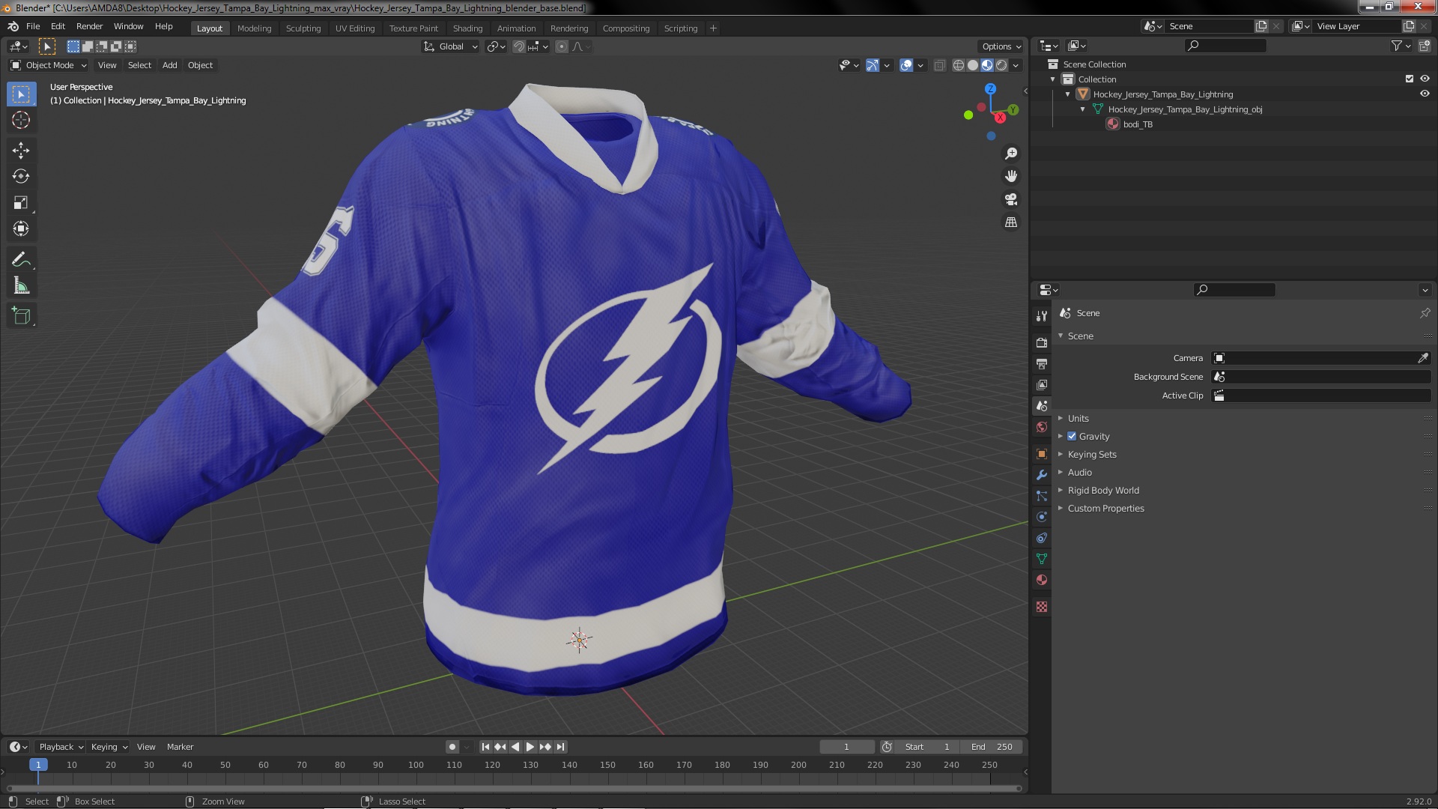The width and height of the screenshot is (1438, 809).
Task: Expand the Keying Sets panel
Action: tap(1091, 454)
